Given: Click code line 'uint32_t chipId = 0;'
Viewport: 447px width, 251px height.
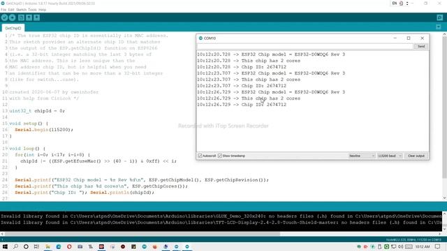Looking at the screenshot, I should (x=37, y=111).
